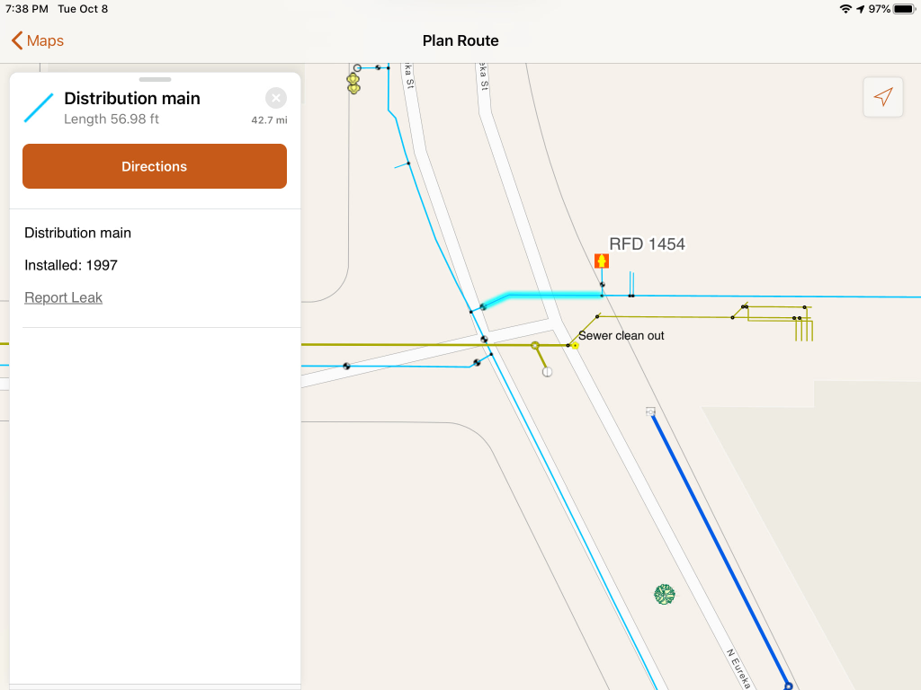Tap the distribution main line icon in panel
Image resolution: width=921 pixels, height=690 pixels.
(x=39, y=107)
